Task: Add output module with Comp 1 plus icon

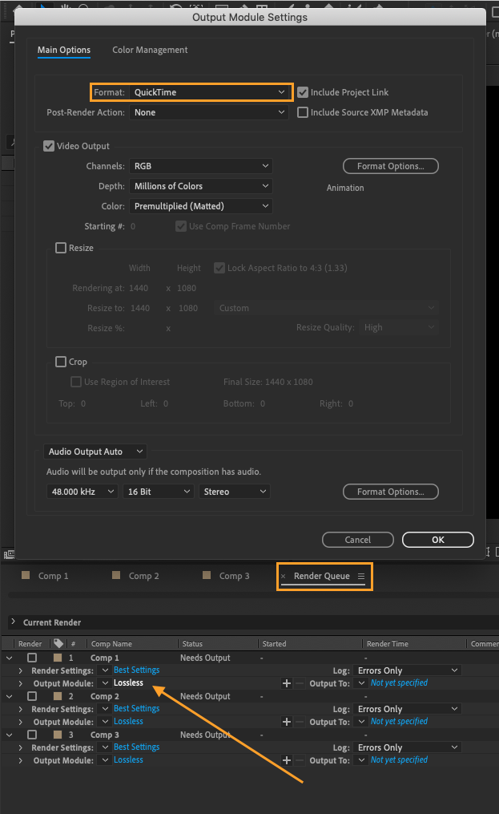Action: point(286,683)
